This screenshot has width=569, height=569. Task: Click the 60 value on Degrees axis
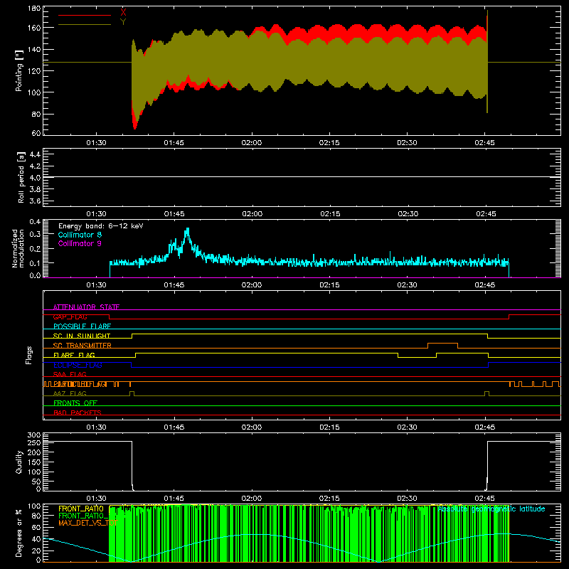pos(37,527)
